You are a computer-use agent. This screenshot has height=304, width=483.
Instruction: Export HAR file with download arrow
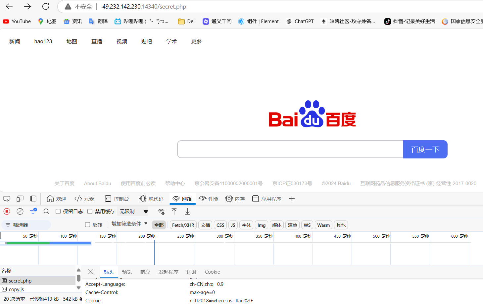pyautogui.click(x=187, y=211)
